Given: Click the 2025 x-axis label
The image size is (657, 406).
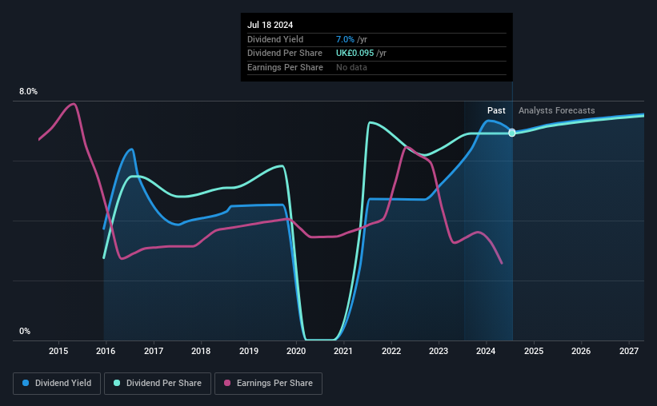Looking at the screenshot, I should [534, 351].
